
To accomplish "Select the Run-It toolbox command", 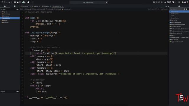I will 172,35.
